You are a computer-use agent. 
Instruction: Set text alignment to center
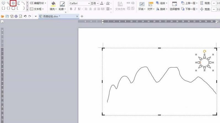[91, 9]
